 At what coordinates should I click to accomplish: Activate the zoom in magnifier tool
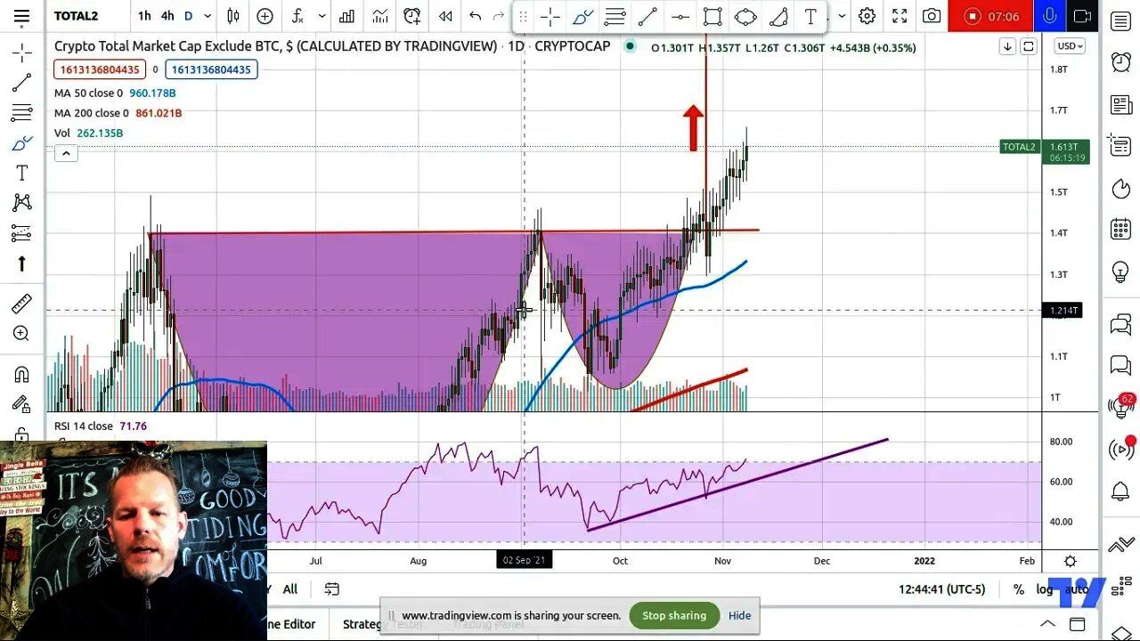22,334
